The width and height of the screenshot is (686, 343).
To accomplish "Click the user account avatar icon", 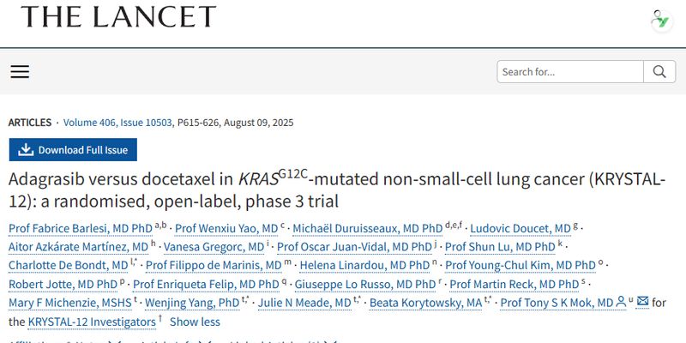I will click(660, 20).
